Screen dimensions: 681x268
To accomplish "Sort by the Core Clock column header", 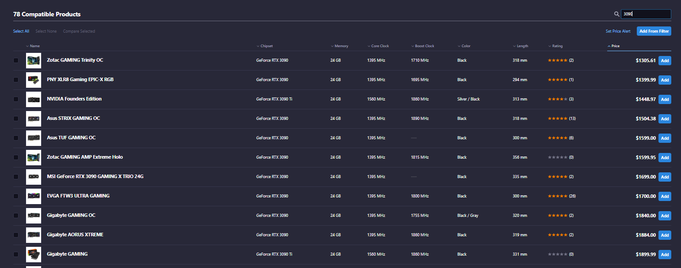I will click(x=378, y=46).
